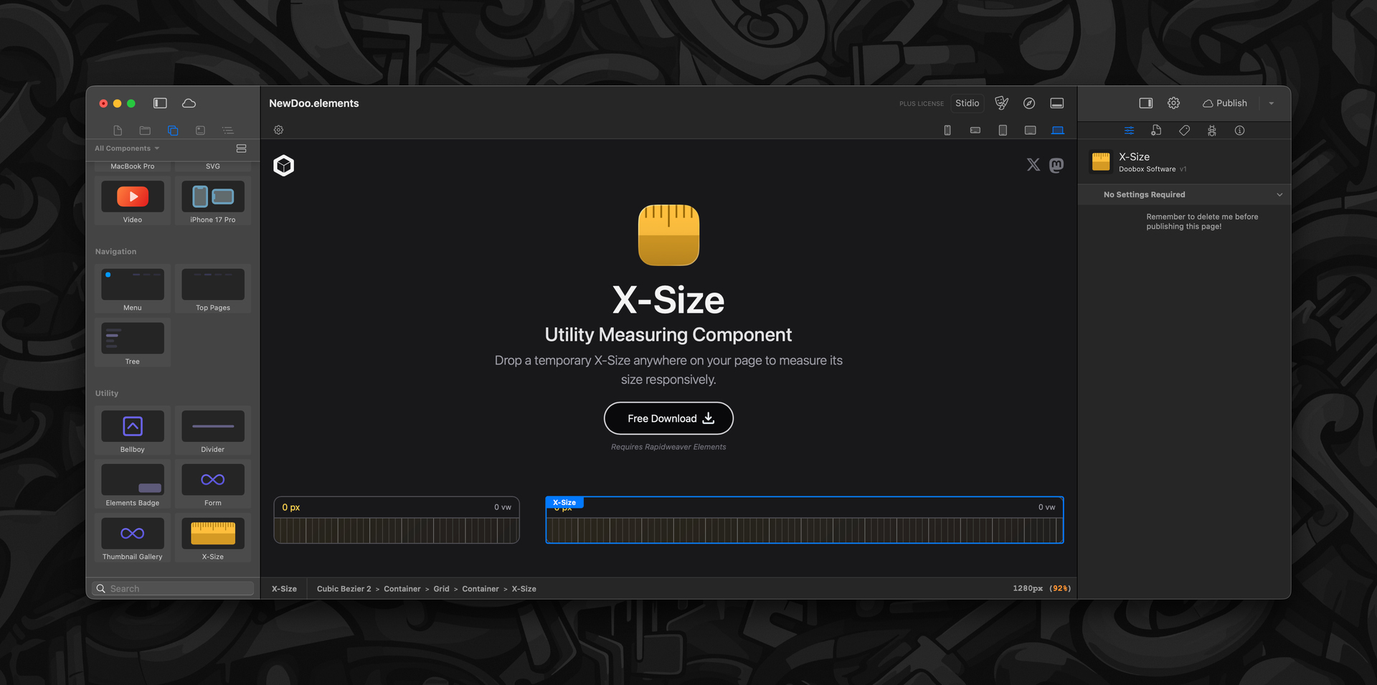Image resolution: width=1377 pixels, height=685 pixels.
Task: Click the large yellow X-Size ruler logo
Action: click(x=668, y=235)
